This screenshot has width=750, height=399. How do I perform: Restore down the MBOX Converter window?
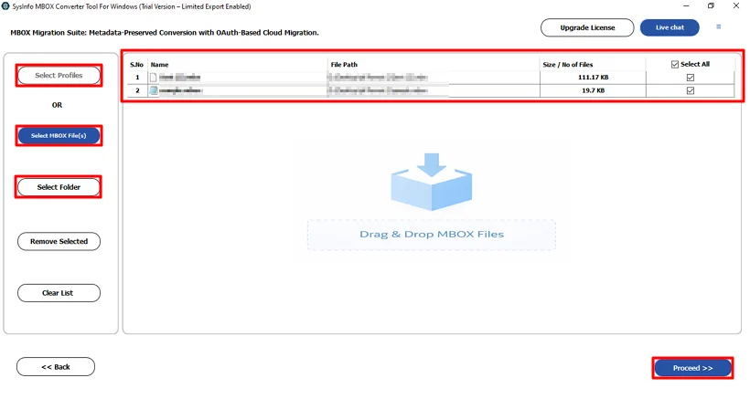(x=711, y=6)
